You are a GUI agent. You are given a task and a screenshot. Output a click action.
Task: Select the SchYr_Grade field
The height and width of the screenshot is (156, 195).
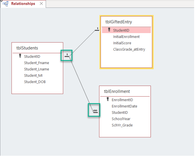122,125
